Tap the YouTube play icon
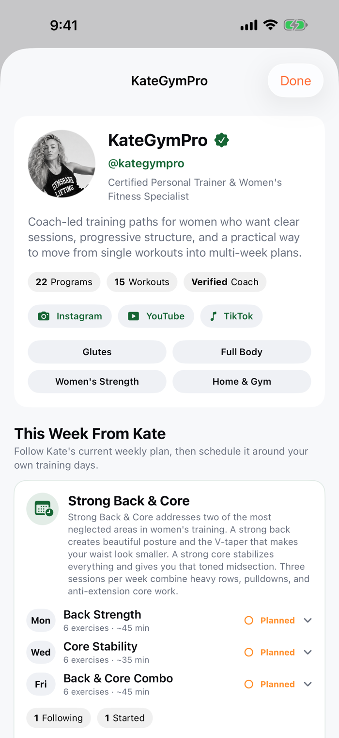This screenshot has width=339, height=738. pyautogui.click(x=133, y=316)
